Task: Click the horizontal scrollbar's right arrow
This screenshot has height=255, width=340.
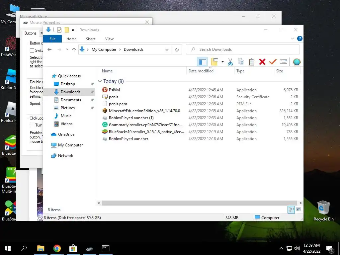Action: (300, 203)
